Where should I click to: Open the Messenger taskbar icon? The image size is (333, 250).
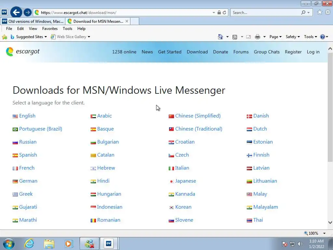coord(89,243)
